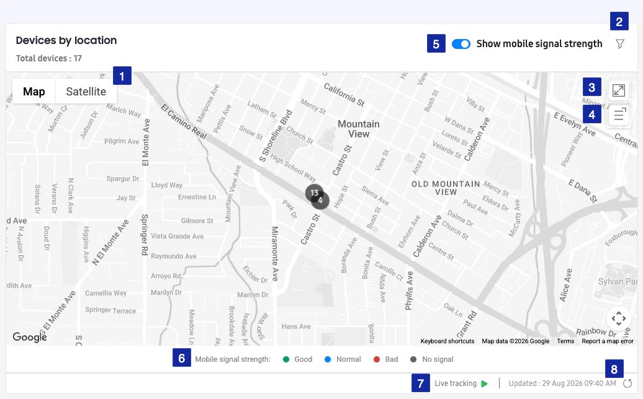Open the device list panel icon
This screenshot has width=643, height=399.
pos(619,115)
